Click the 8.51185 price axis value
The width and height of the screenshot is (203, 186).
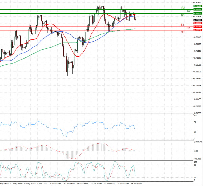[198, 44]
